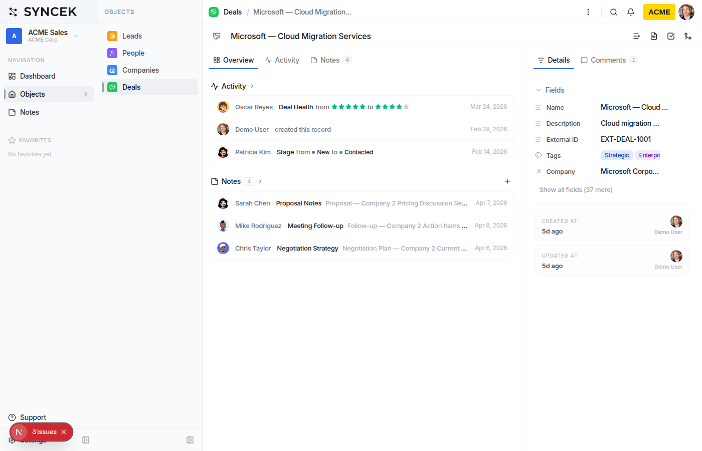Expand the Objects navigation item

click(x=86, y=94)
